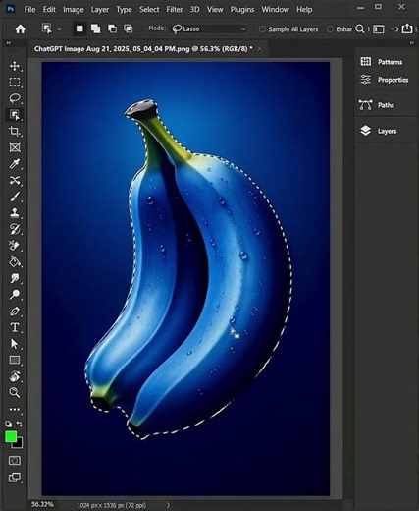Swap foreground and background colors

coord(20,424)
